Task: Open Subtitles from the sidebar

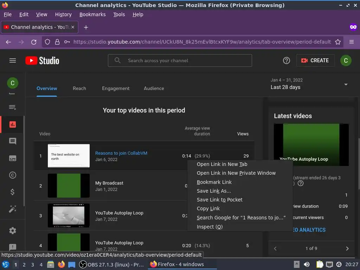Action: point(13,158)
